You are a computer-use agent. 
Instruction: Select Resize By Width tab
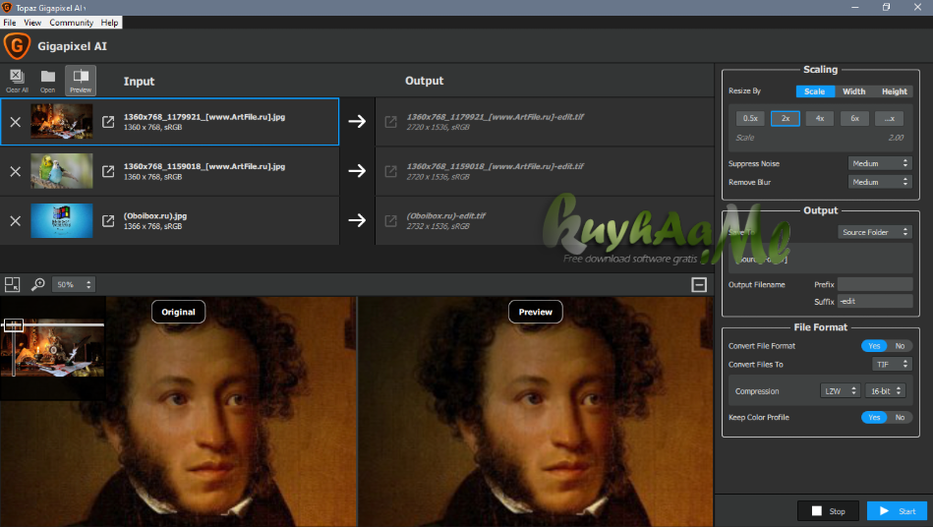coord(854,91)
